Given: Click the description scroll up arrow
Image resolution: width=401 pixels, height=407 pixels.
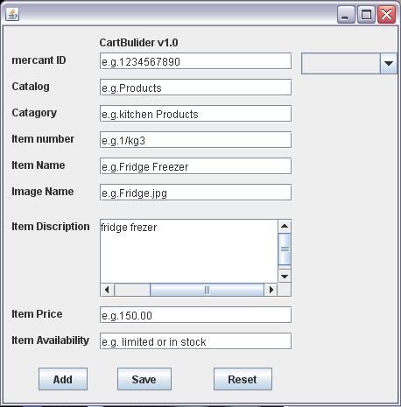Looking at the screenshot, I should [x=285, y=226].
